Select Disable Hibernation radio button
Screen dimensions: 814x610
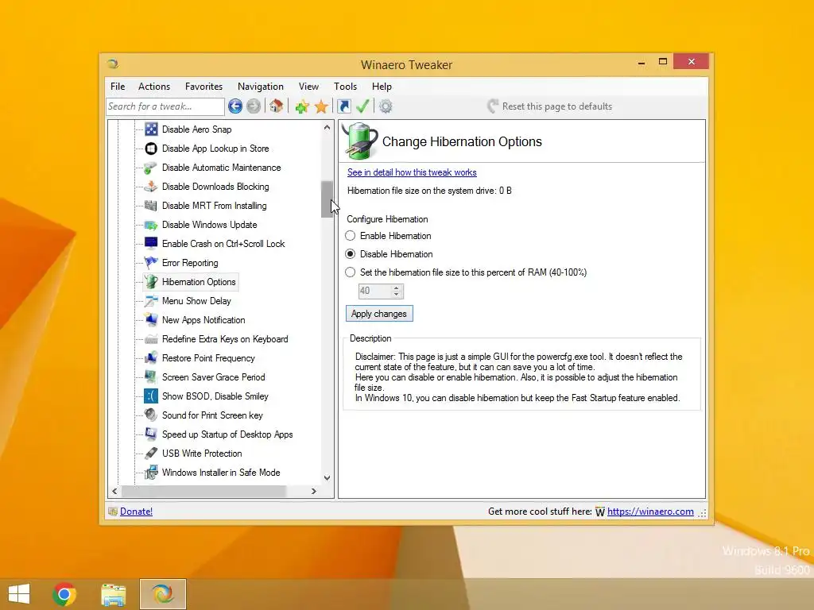[351, 253]
